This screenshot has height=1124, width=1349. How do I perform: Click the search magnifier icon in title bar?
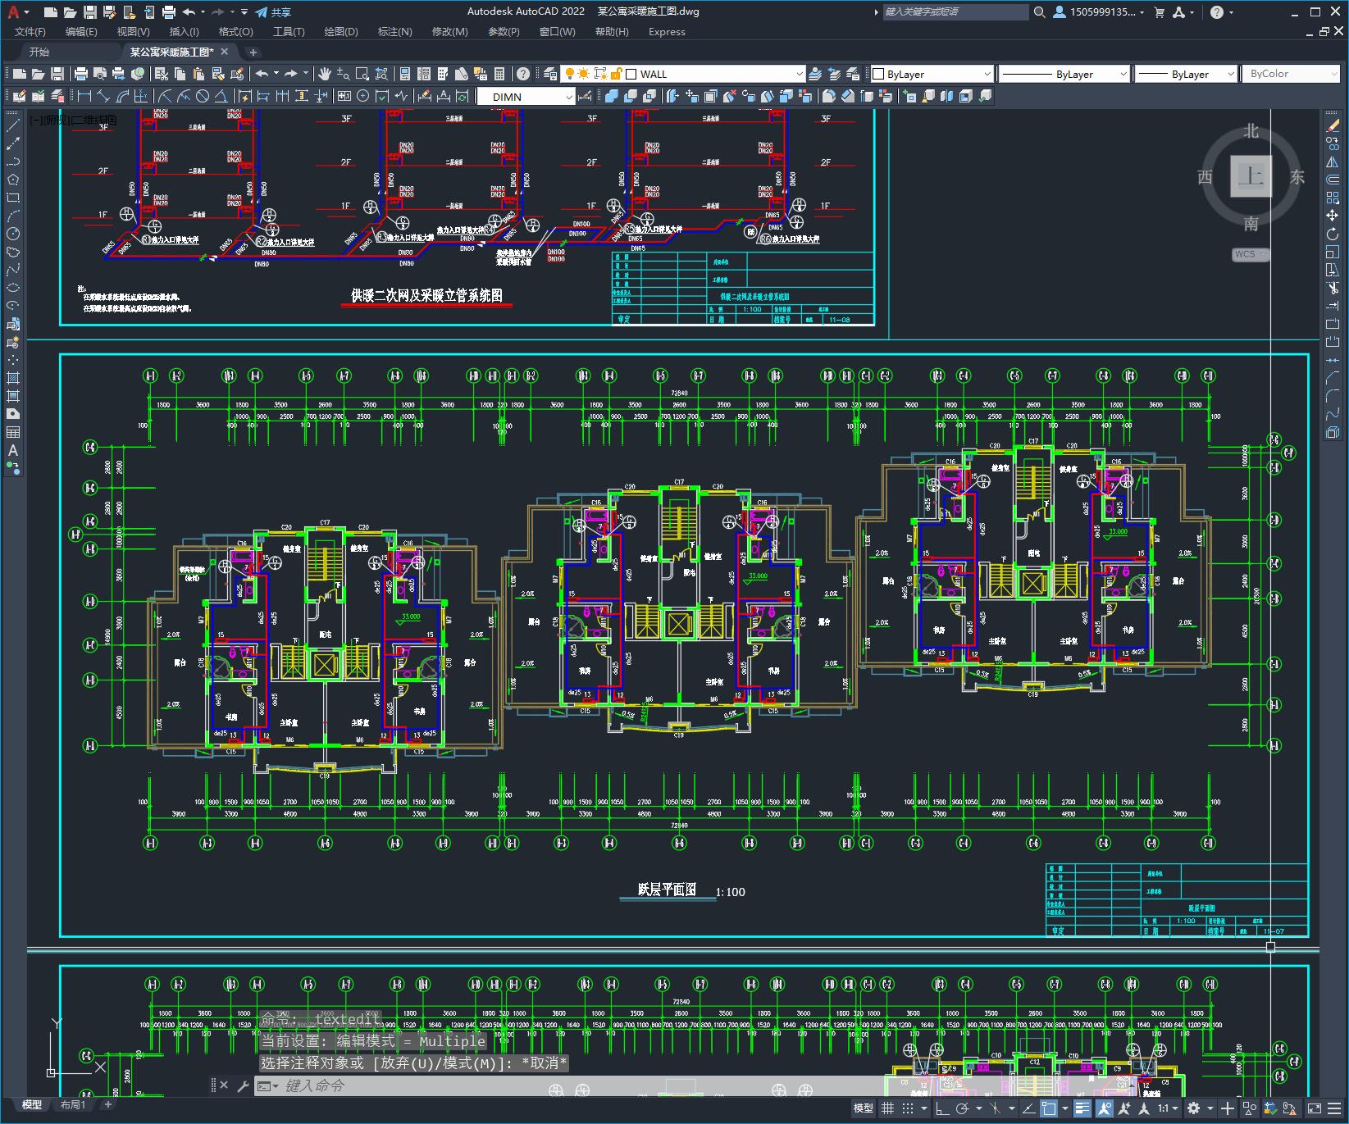1040,12
